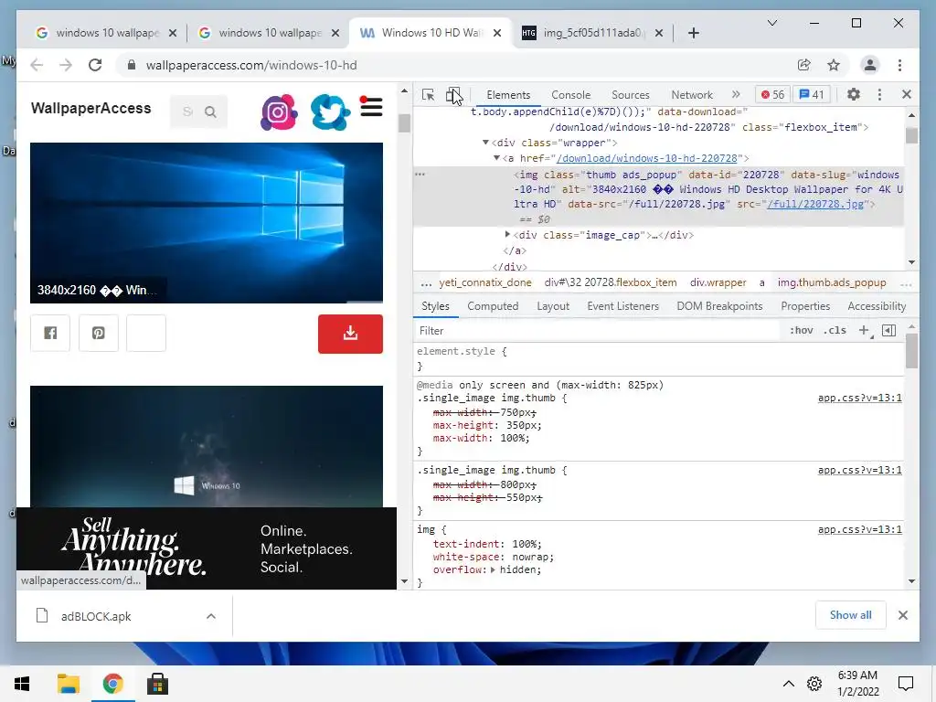The width and height of the screenshot is (936, 702).
Task: Open the Instagram icon on WallpaperAccess
Action: [279, 112]
